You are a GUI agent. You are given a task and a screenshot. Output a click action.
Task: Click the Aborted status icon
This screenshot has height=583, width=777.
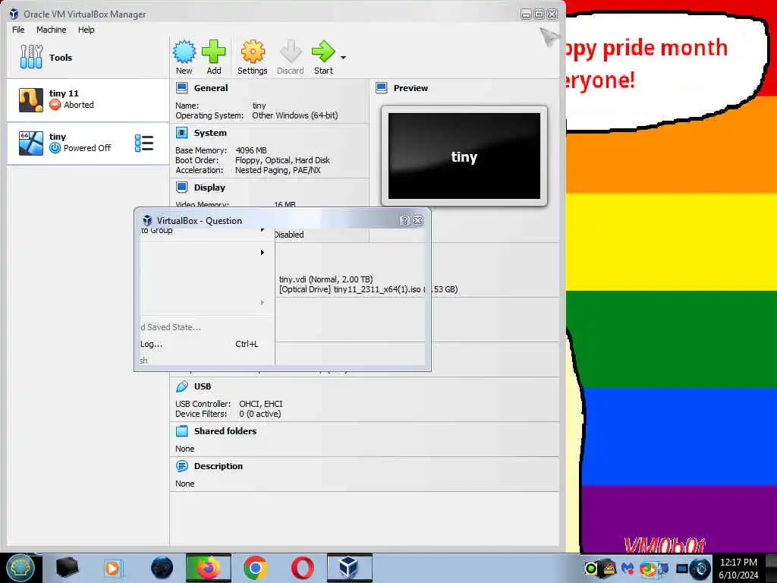pos(55,105)
